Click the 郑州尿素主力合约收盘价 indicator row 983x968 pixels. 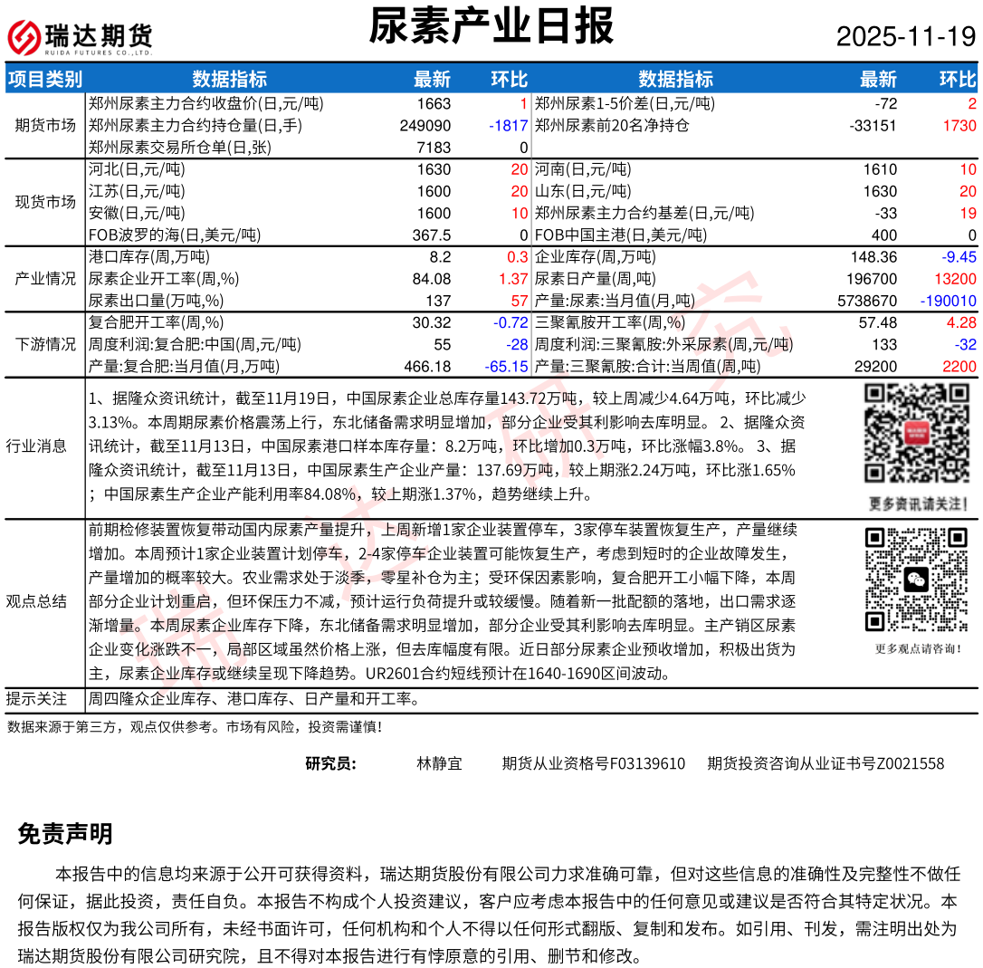pos(205,103)
